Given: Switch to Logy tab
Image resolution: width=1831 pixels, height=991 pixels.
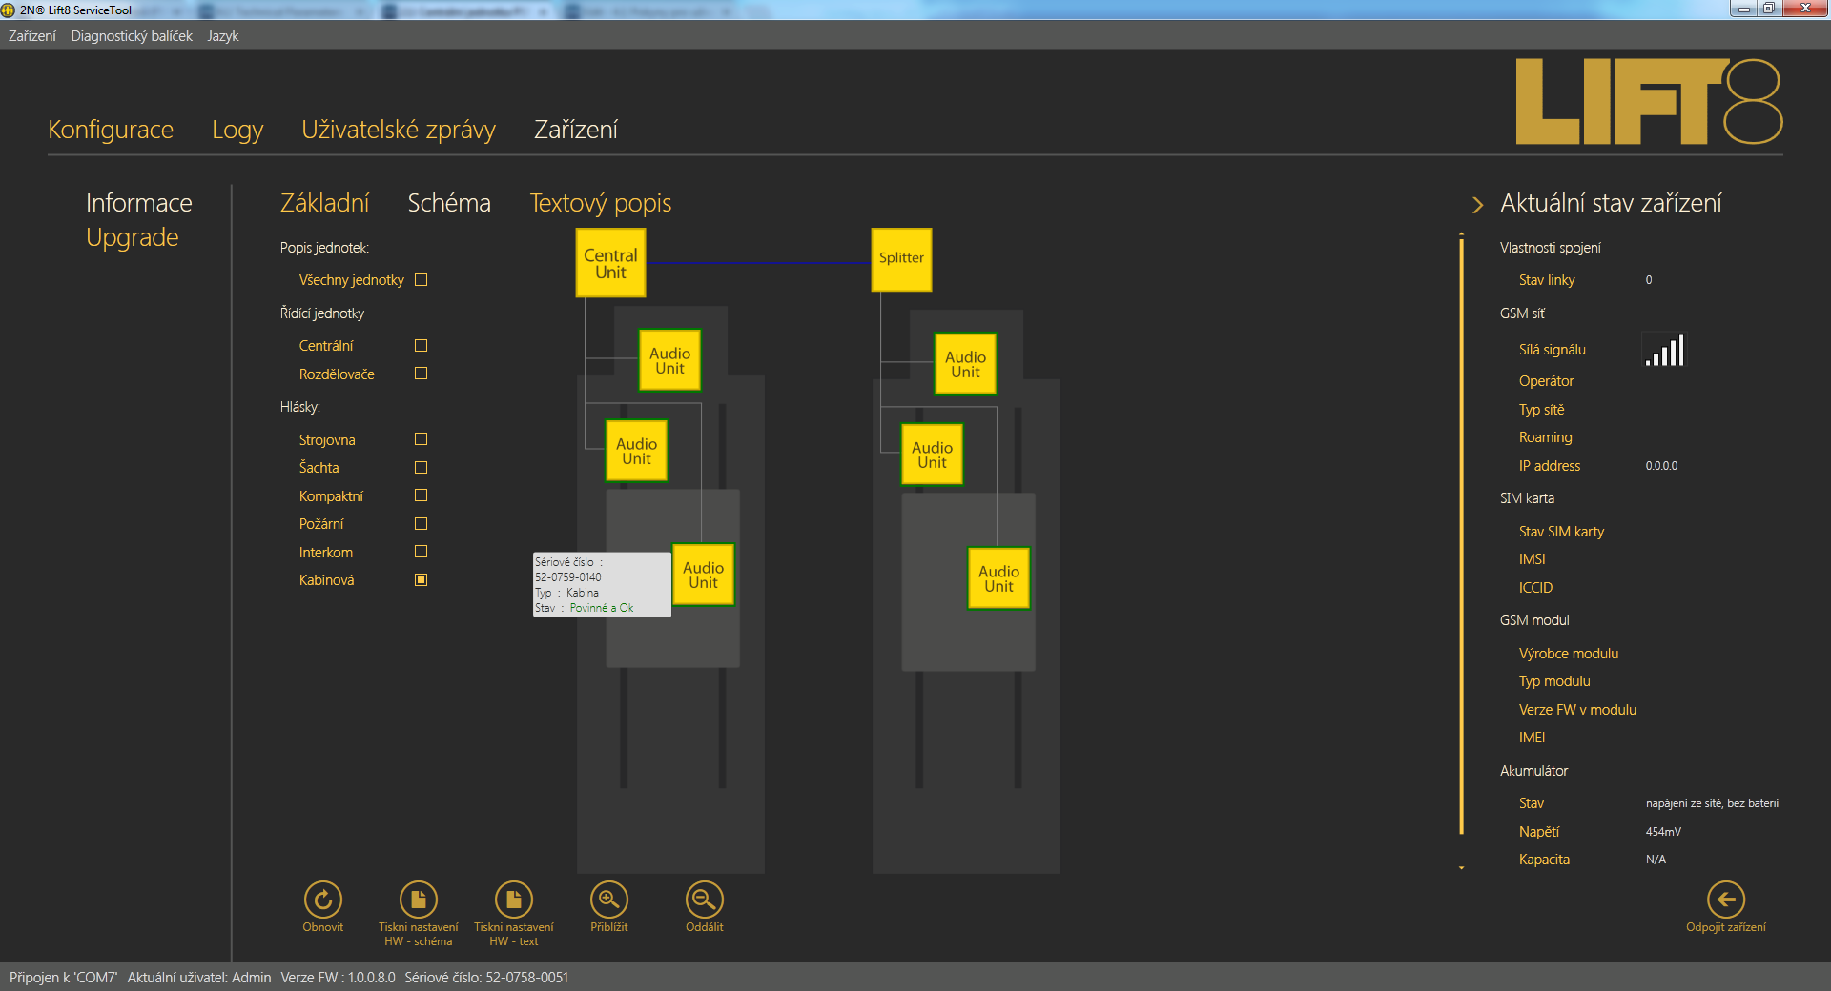Looking at the screenshot, I should (237, 130).
